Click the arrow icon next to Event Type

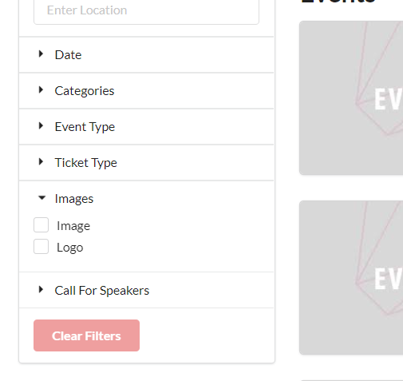click(x=41, y=126)
